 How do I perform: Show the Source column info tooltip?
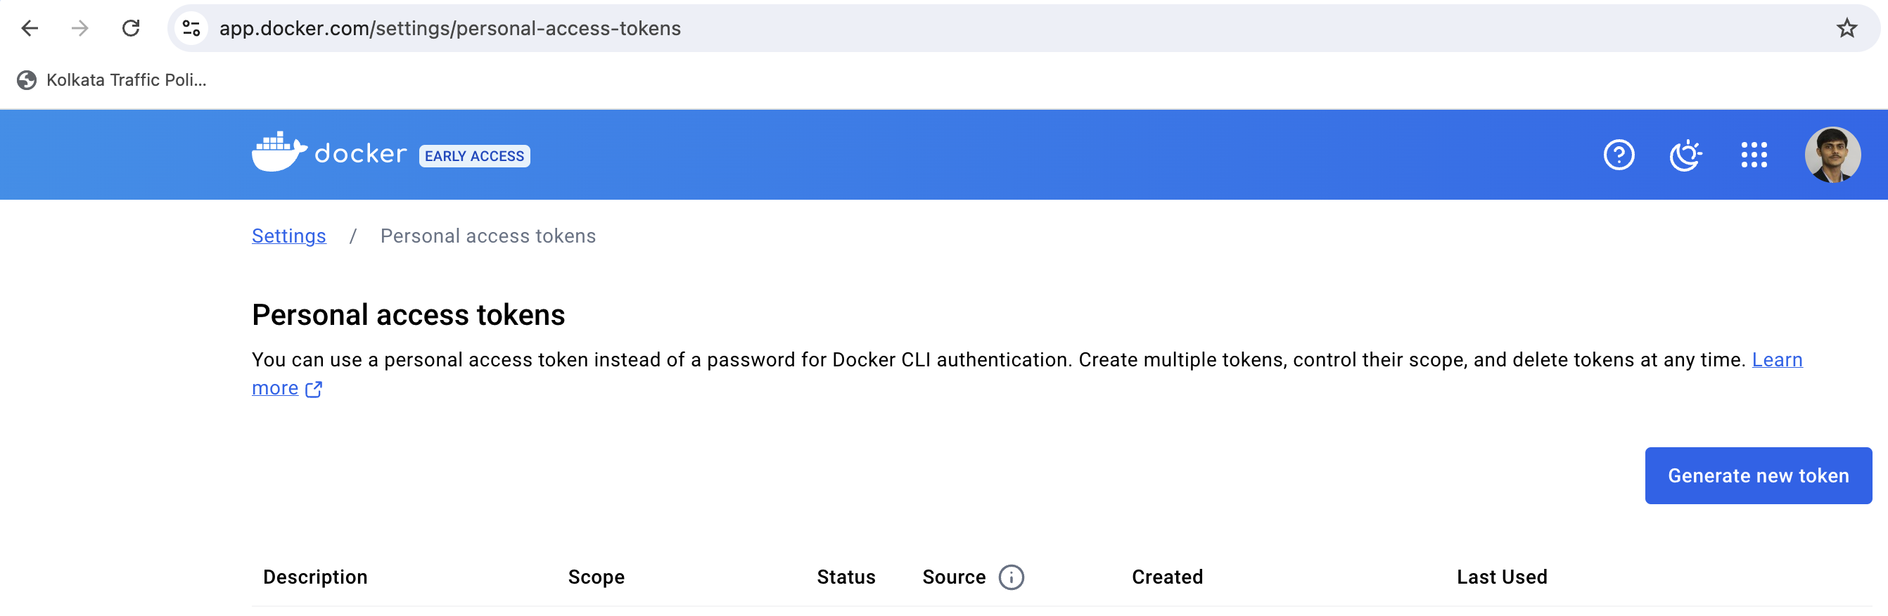(x=1011, y=577)
